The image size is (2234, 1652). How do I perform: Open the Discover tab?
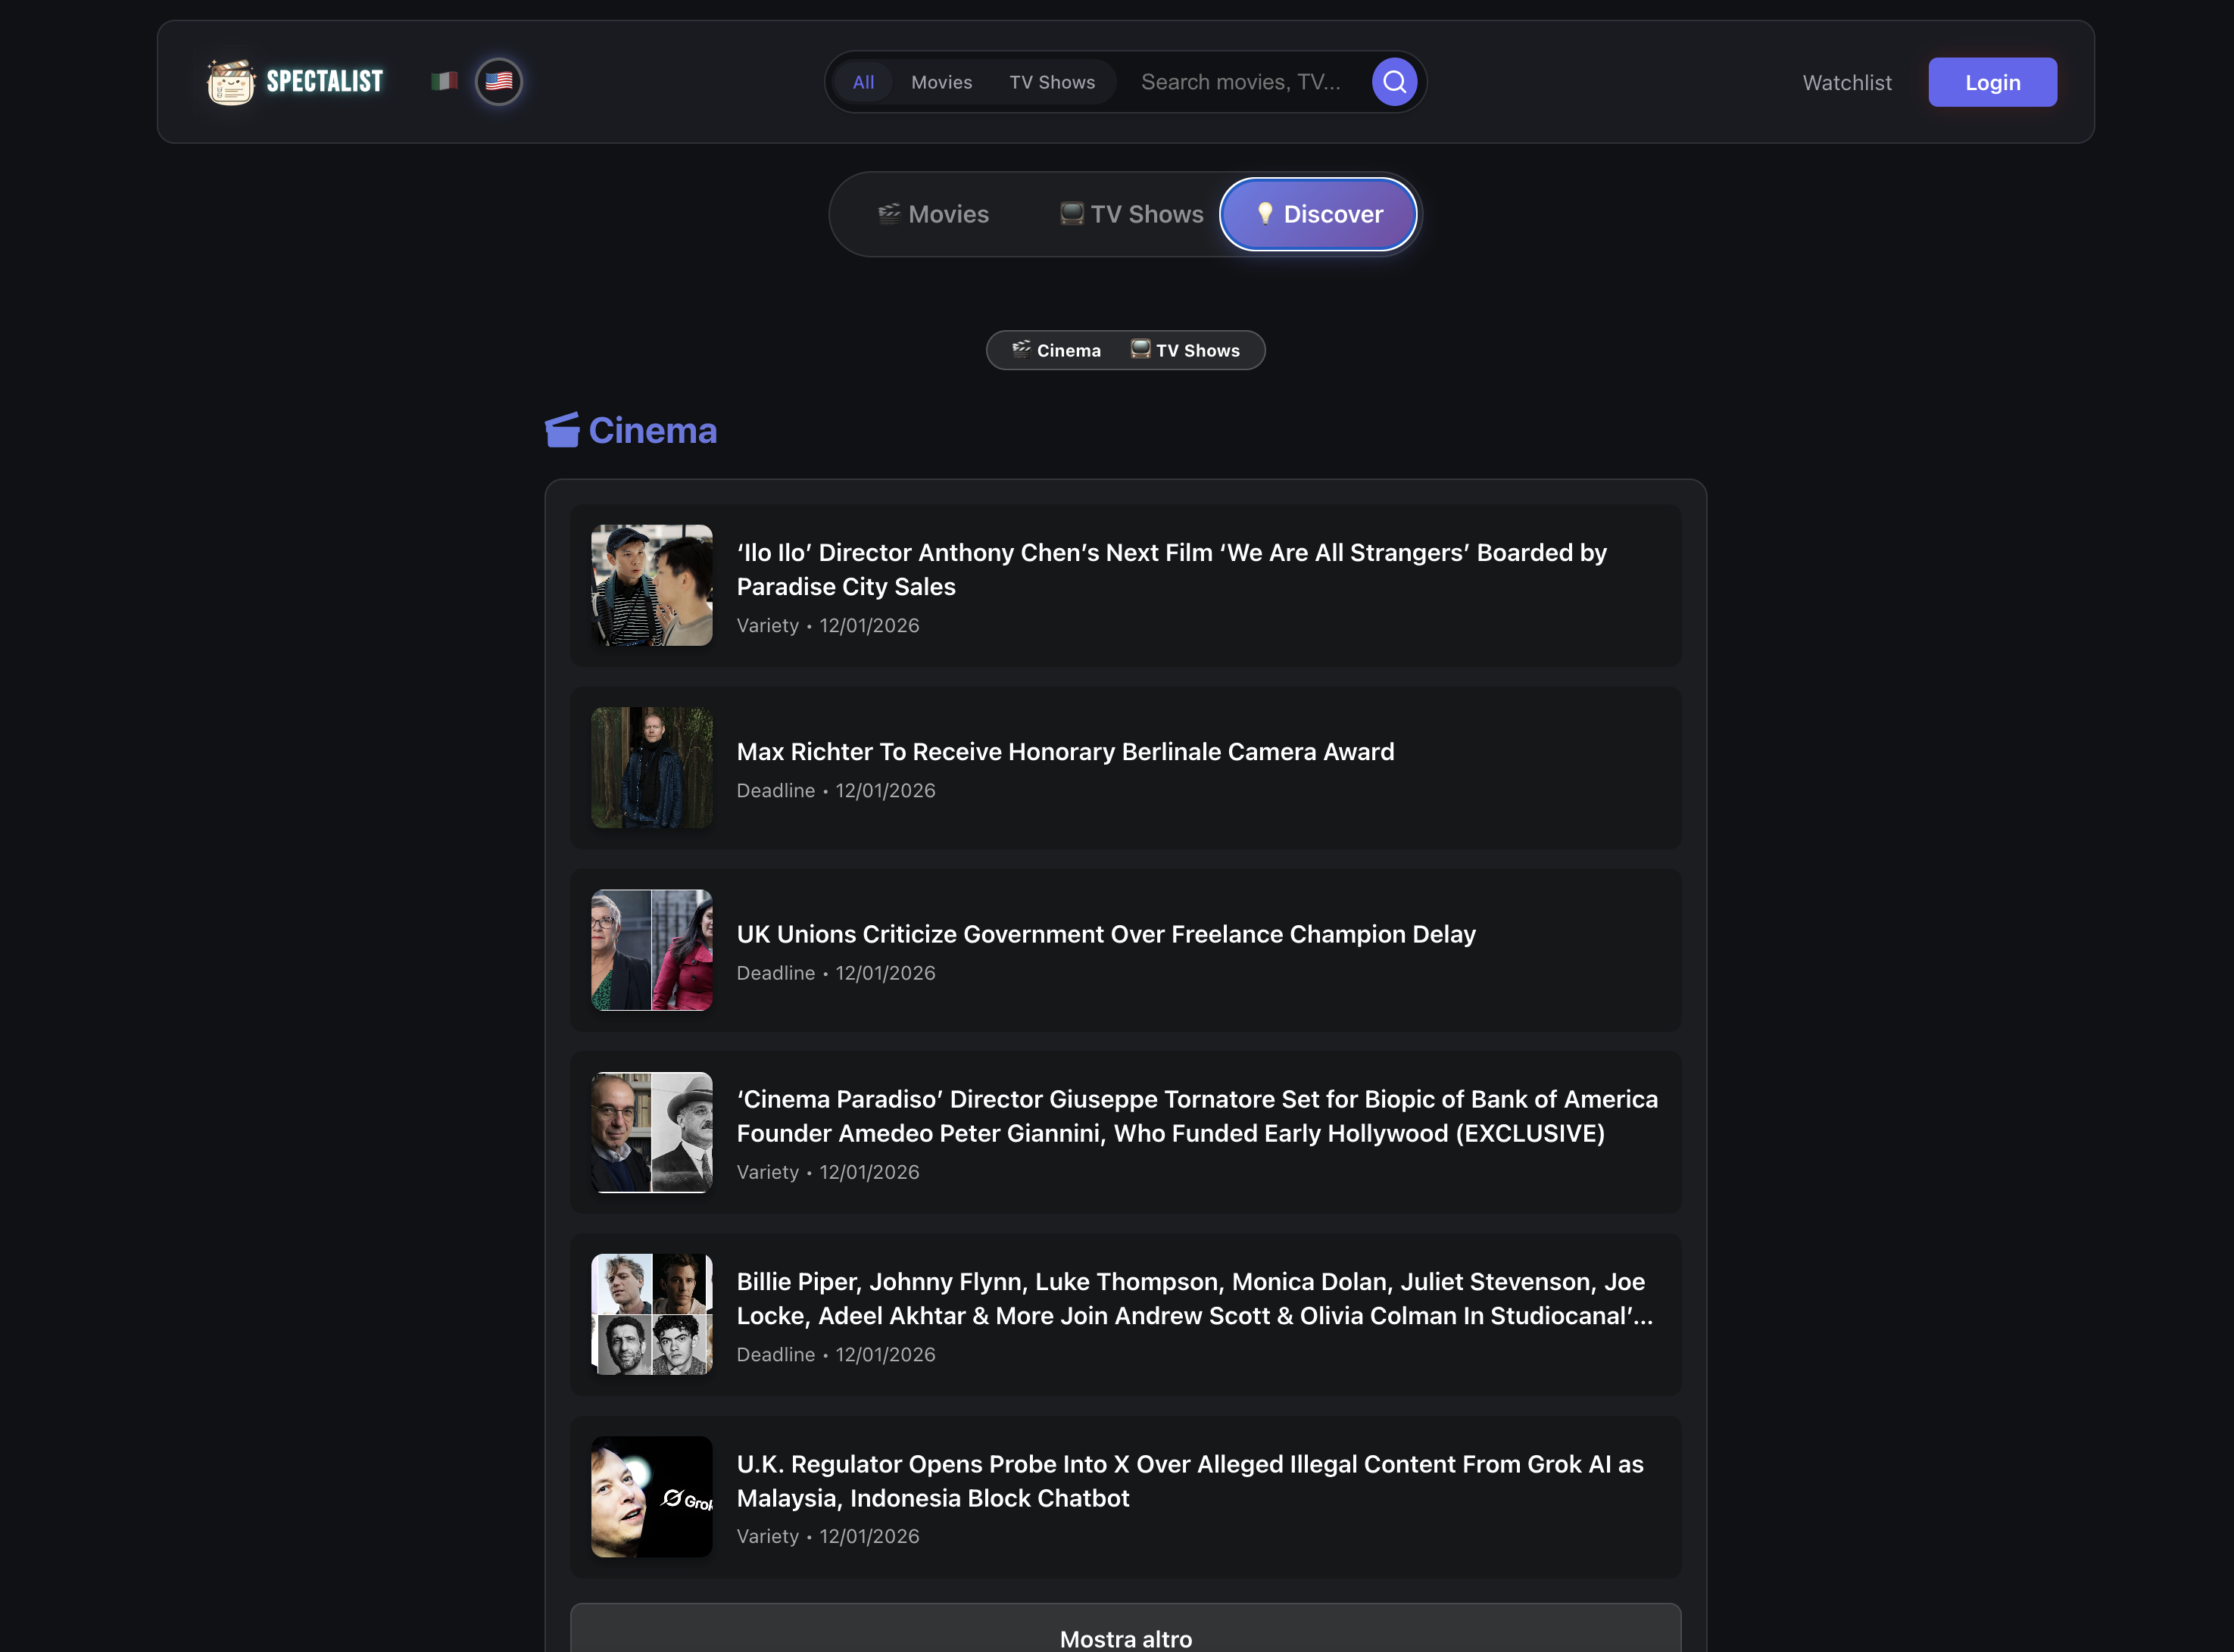[1318, 213]
